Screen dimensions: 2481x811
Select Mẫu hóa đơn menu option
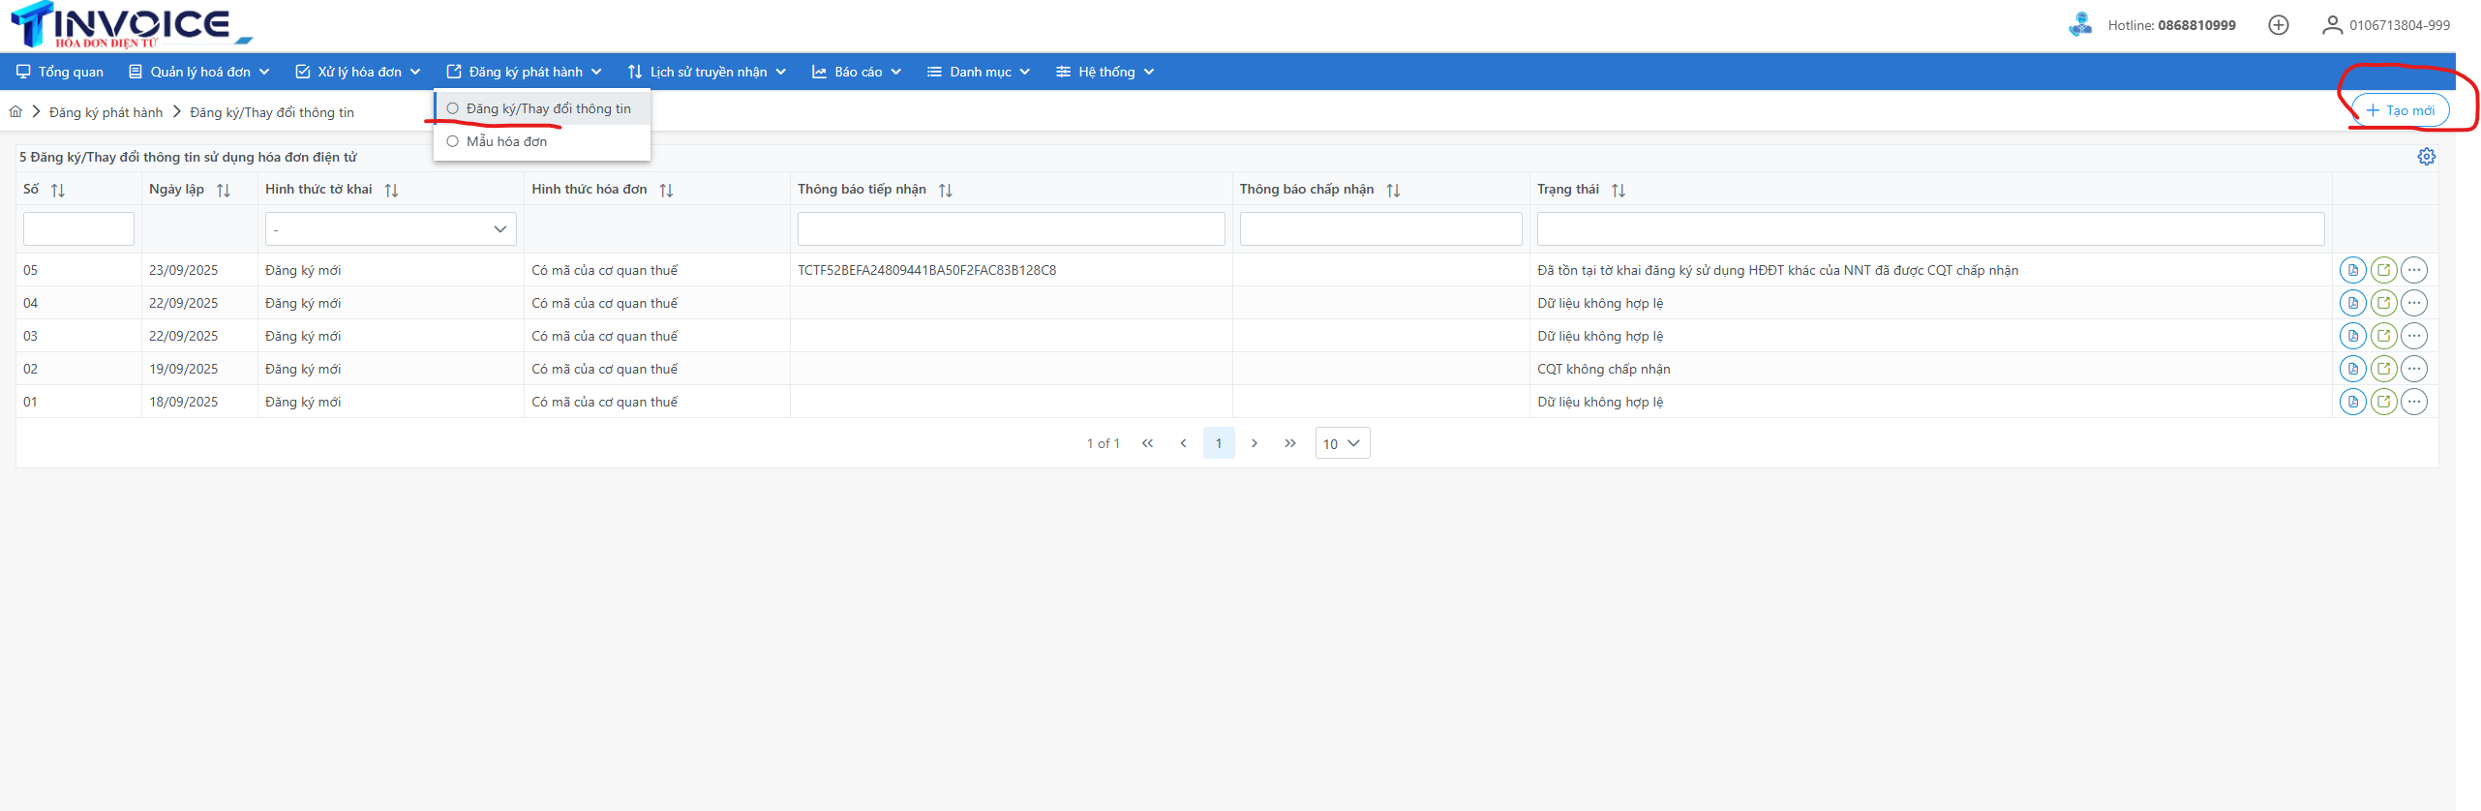pos(542,141)
